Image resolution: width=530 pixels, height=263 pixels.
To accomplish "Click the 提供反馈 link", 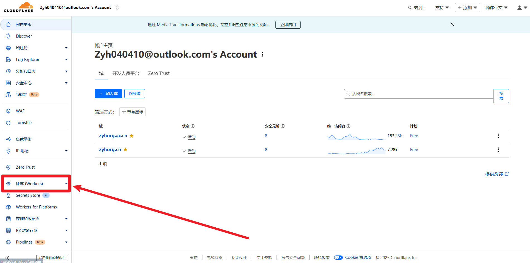I will tap(497, 174).
